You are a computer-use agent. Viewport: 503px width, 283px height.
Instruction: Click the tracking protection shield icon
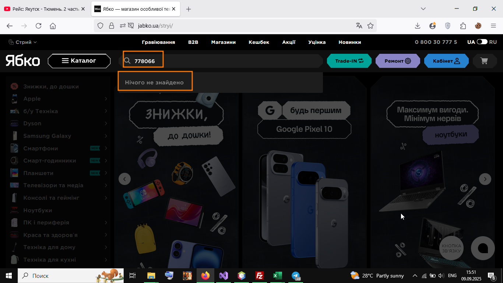pyautogui.click(x=100, y=26)
